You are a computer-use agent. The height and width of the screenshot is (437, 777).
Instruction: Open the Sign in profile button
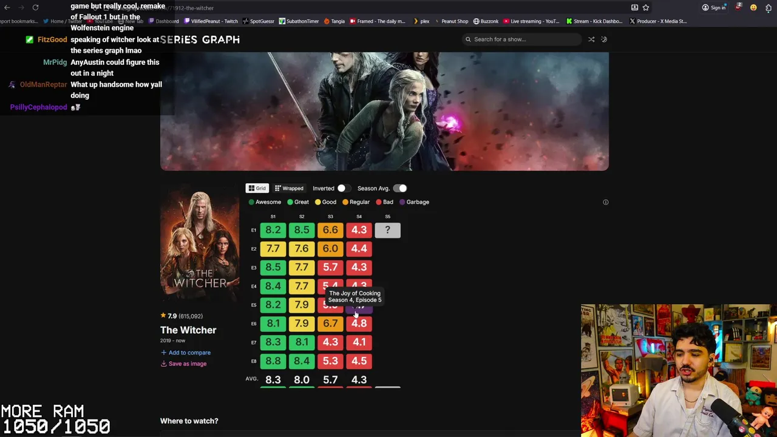click(714, 7)
